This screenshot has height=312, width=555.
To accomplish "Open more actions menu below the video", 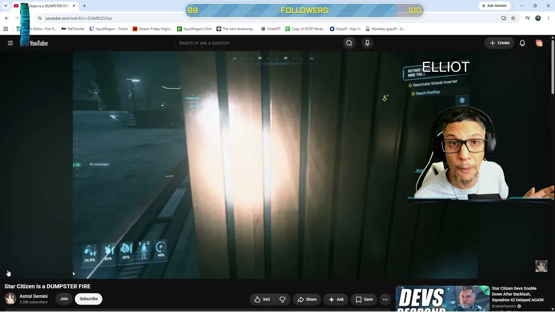I will [x=385, y=299].
